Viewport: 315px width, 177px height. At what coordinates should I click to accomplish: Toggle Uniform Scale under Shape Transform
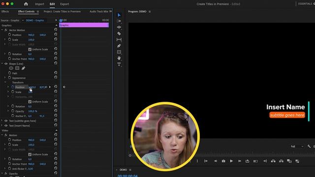click(x=30, y=102)
